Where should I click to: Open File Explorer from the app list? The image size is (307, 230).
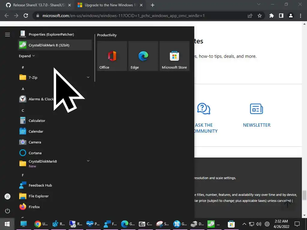click(55, 196)
